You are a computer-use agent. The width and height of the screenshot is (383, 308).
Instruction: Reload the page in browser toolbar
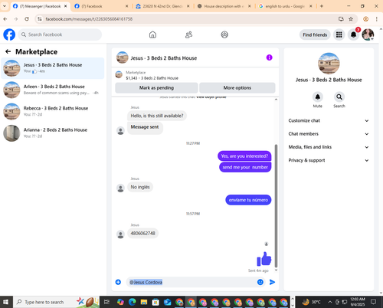[x=27, y=19]
